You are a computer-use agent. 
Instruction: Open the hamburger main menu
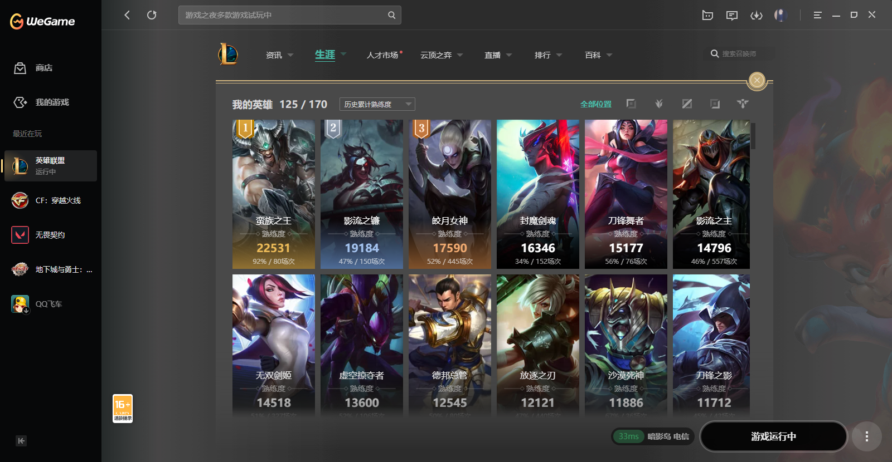pyautogui.click(x=817, y=15)
